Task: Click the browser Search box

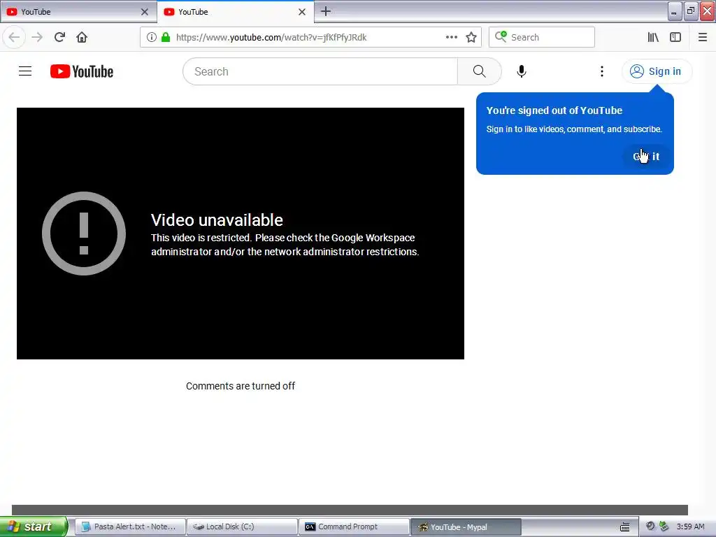Action: click(542, 38)
